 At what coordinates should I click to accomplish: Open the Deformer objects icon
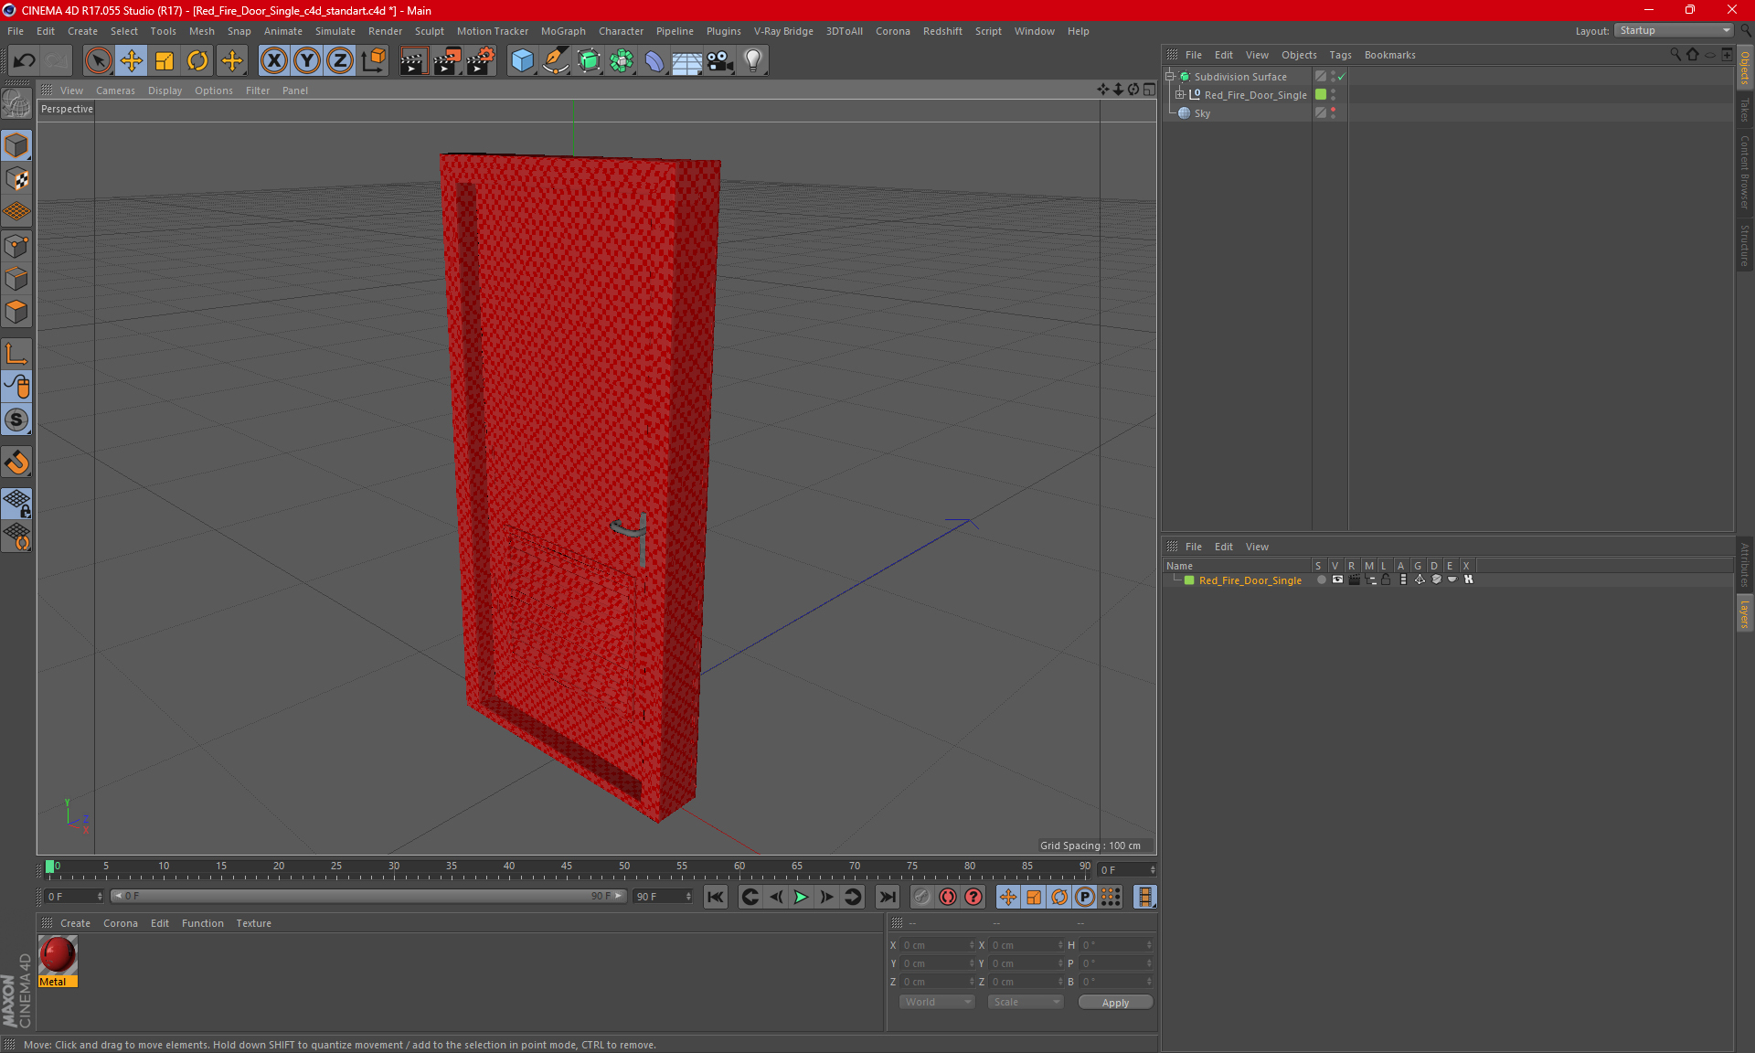click(x=654, y=61)
